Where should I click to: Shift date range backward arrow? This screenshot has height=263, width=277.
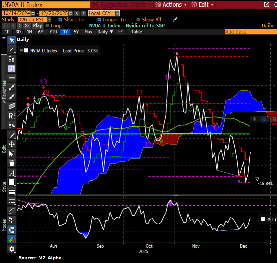coord(77,13)
